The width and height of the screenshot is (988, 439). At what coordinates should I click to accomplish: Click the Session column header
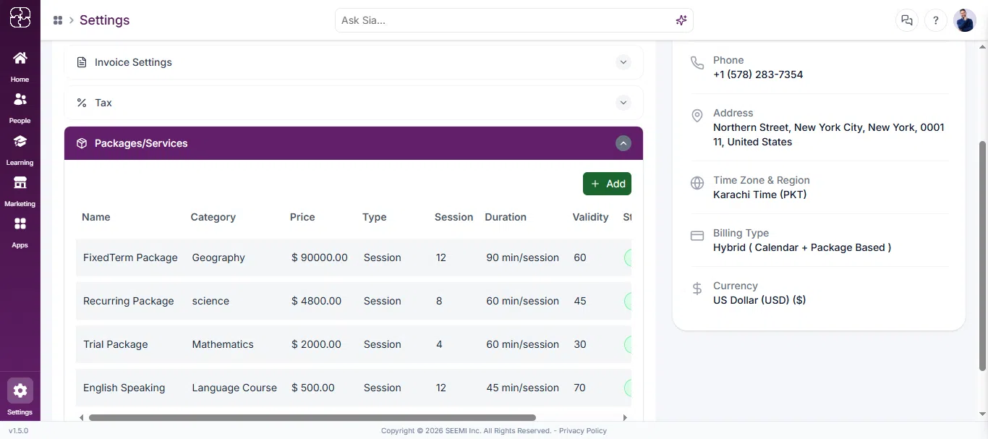454,217
